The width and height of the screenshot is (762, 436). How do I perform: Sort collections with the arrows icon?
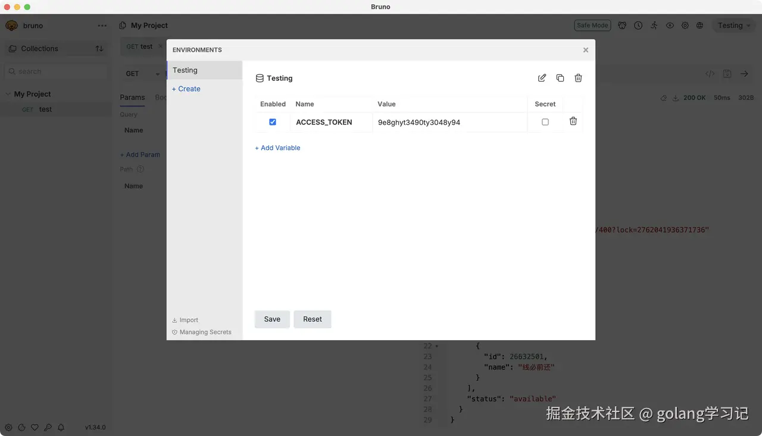[x=99, y=49]
